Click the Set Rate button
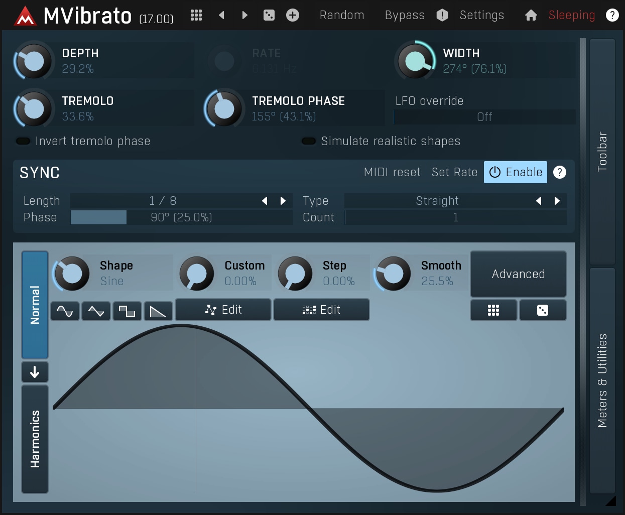The image size is (625, 515). point(454,172)
